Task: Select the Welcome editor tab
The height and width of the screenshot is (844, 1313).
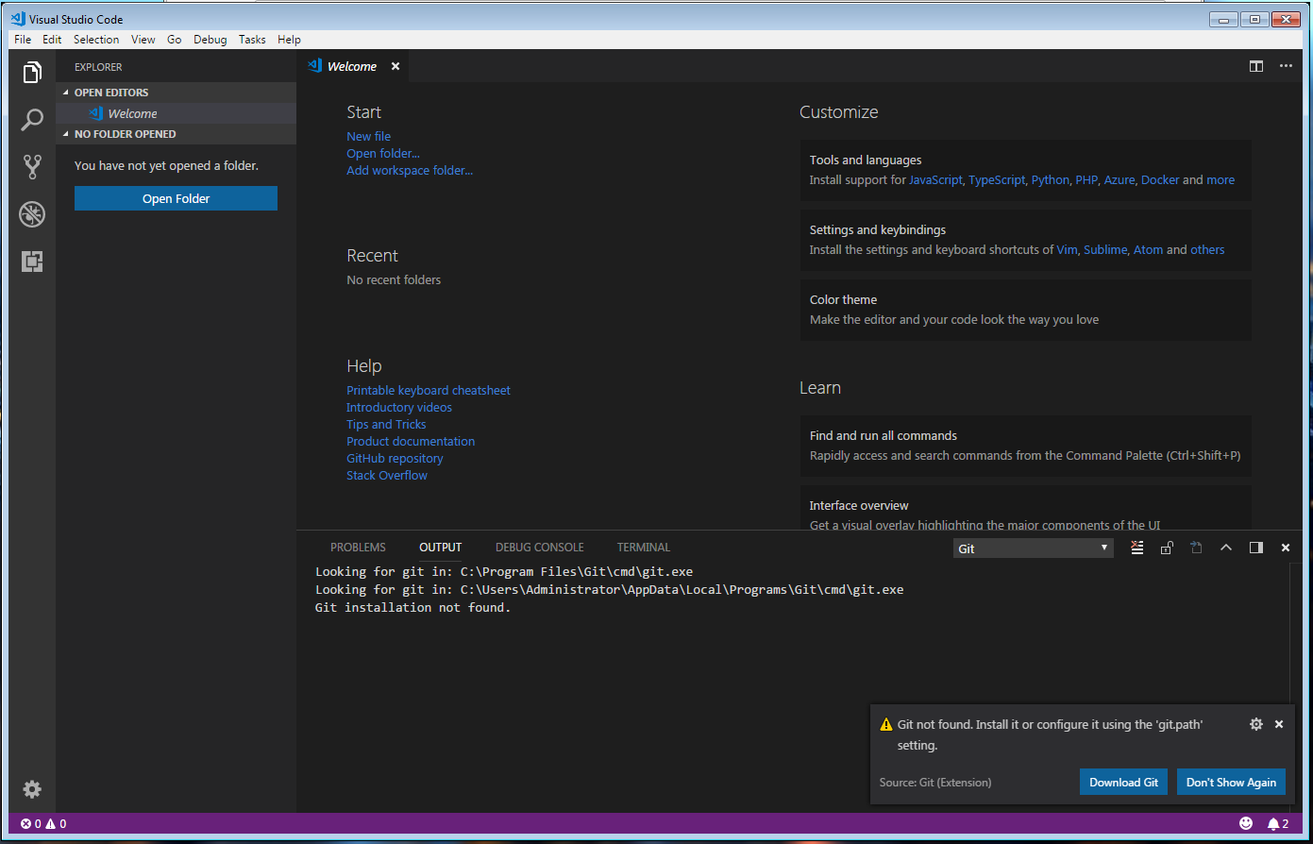Action: (354, 66)
